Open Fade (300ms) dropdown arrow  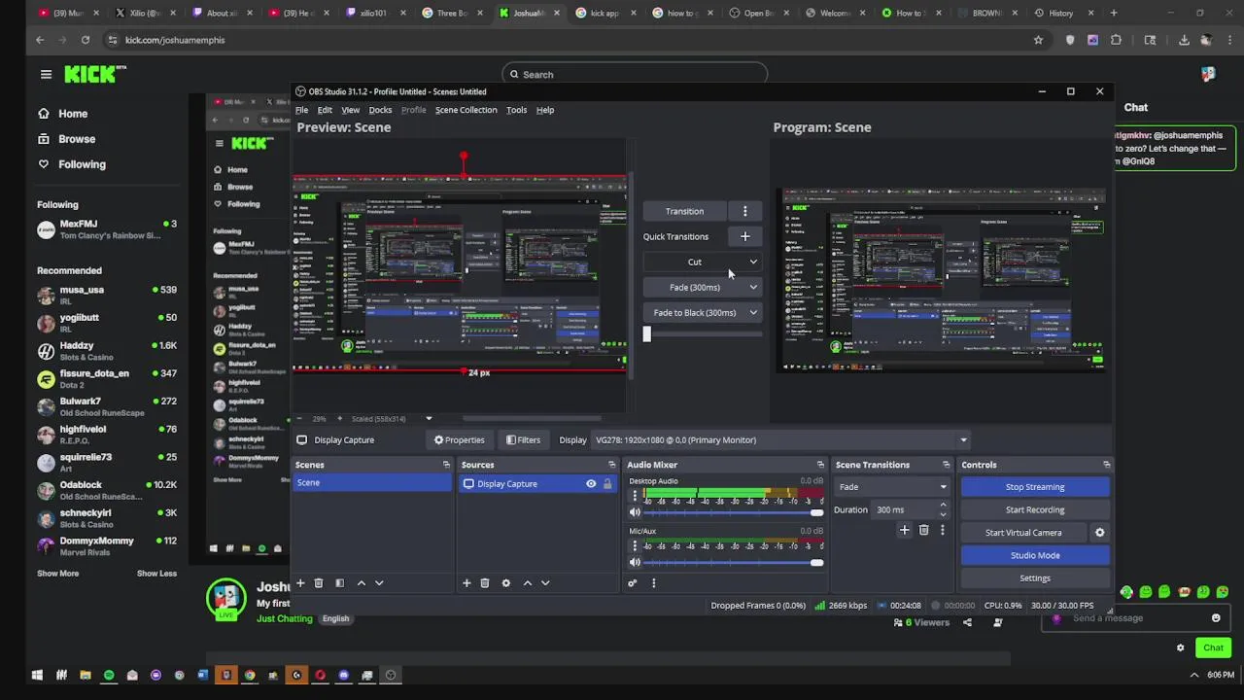coord(753,287)
